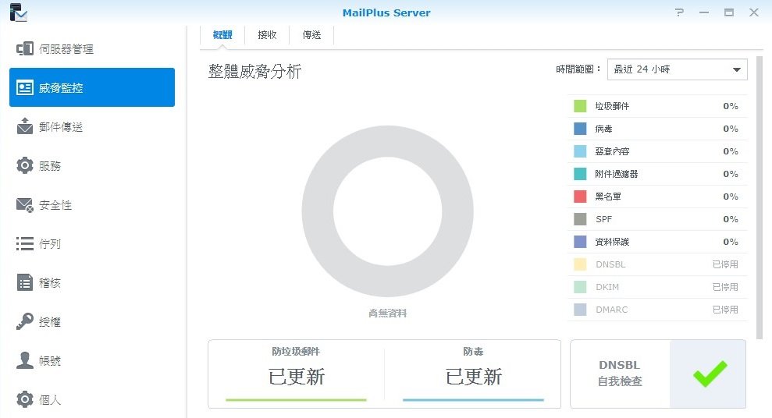Screen dimensions: 772x418
Task: Open 安全性 security envelope icon
Action: coord(25,204)
